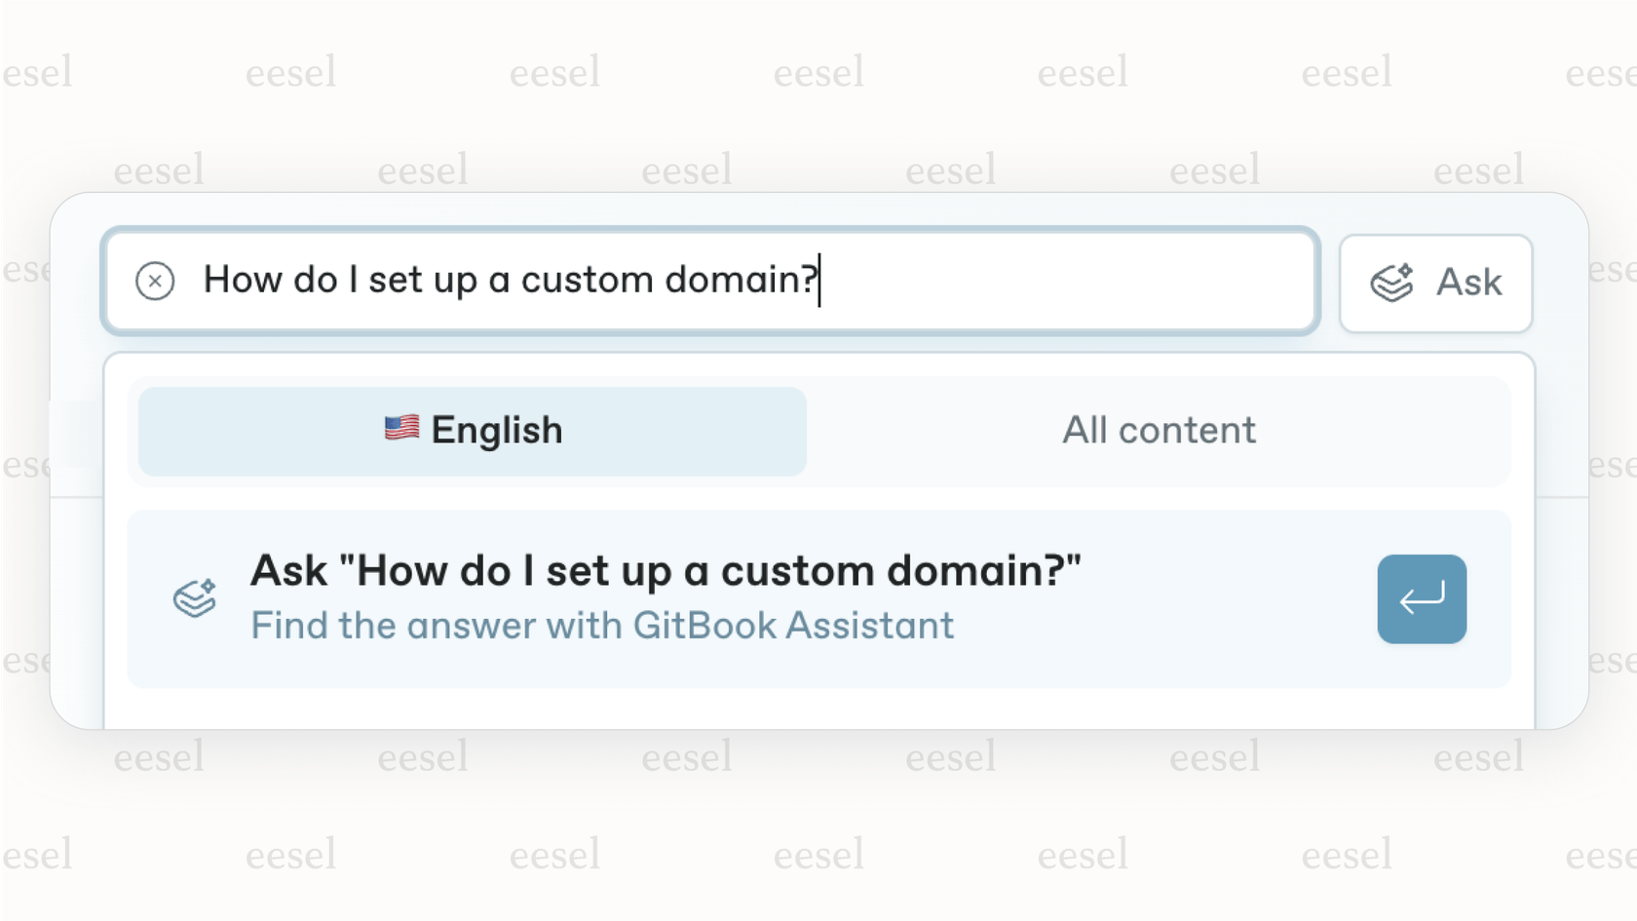Choose the GitBook Assistant answer suggestion
The image size is (1637, 921).
pos(666,598)
